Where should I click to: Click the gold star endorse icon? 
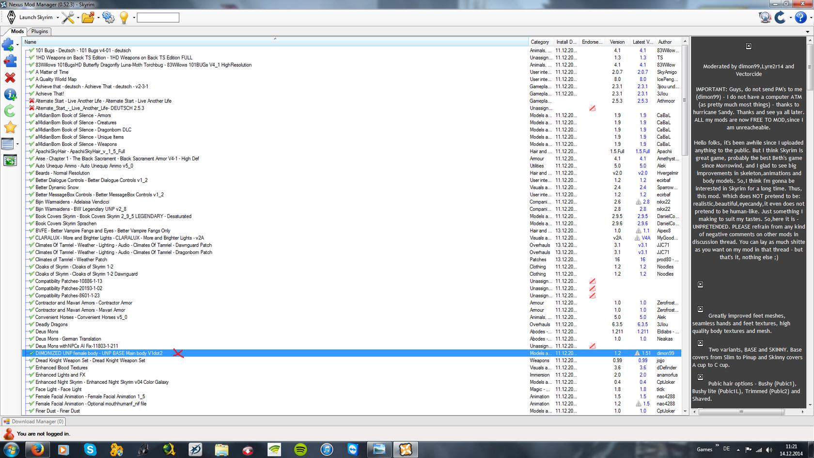tap(10, 127)
